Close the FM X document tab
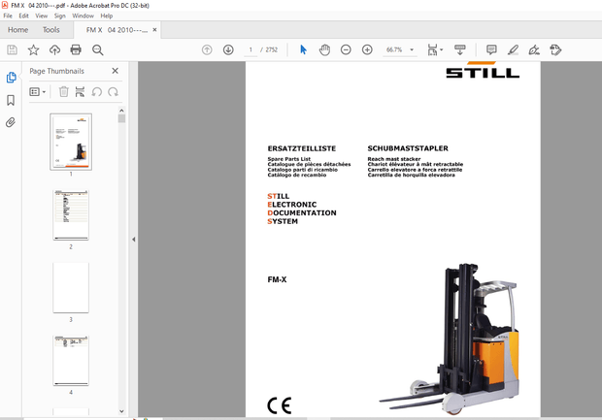The height and width of the screenshot is (420, 602). pos(154,29)
